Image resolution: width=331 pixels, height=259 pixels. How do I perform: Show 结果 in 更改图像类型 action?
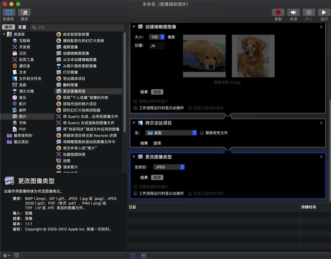[144, 177]
